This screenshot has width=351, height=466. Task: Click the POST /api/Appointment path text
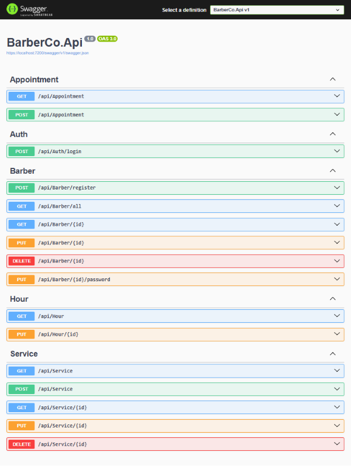[61, 115]
